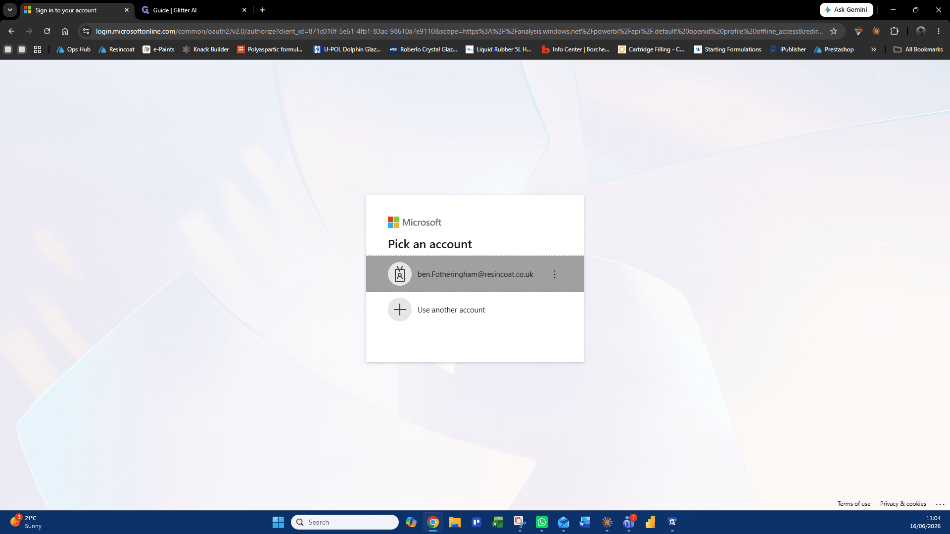
Task: Click the address bar URL
Action: (x=459, y=31)
